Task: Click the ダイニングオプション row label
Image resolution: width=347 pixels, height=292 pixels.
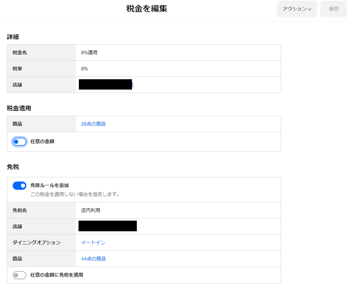Action: tap(36, 243)
